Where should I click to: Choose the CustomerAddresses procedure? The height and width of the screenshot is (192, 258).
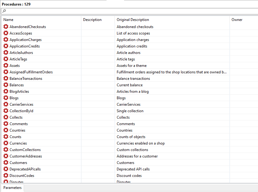(x=26, y=156)
